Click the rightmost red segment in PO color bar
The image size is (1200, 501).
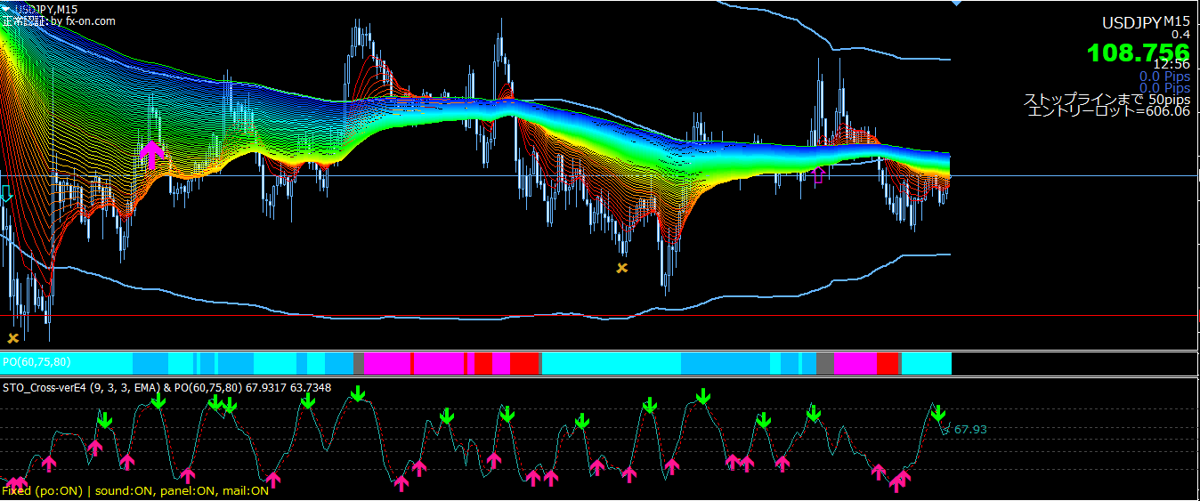click(888, 363)
